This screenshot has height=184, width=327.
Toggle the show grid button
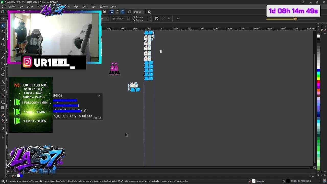tap(117, 12)
